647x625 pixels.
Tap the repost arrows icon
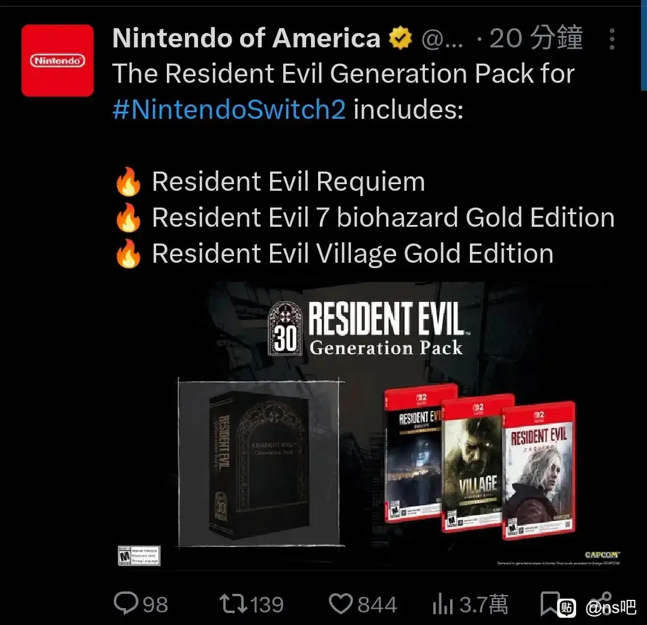click(x=233, y=603)
